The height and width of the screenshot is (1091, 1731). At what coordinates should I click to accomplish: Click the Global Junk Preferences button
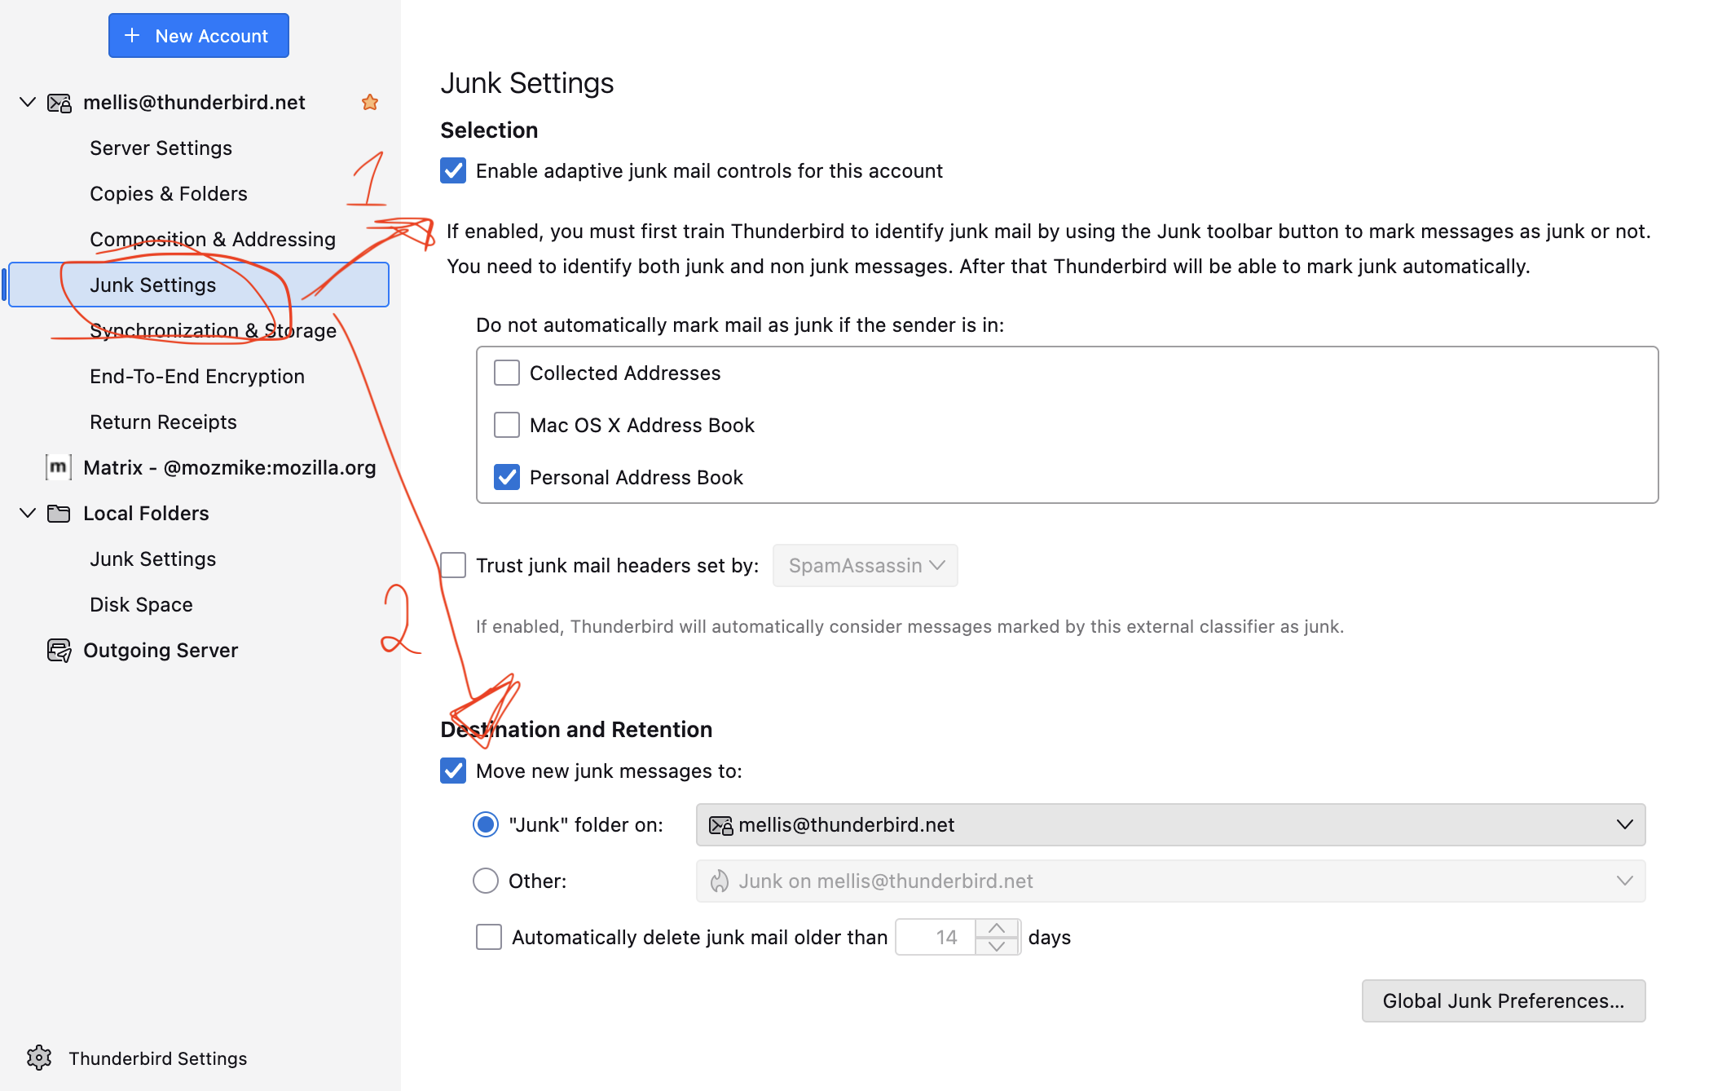tap(1503, 1000)
